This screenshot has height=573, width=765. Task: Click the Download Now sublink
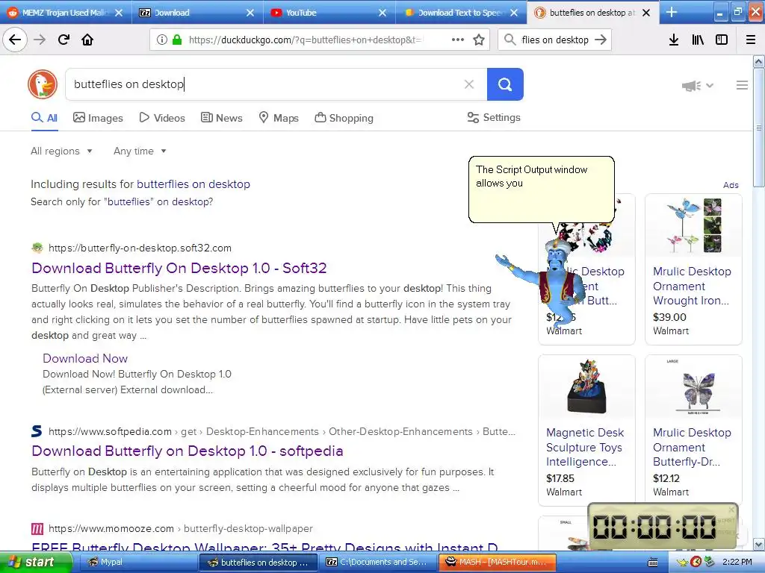click(85, 358)
